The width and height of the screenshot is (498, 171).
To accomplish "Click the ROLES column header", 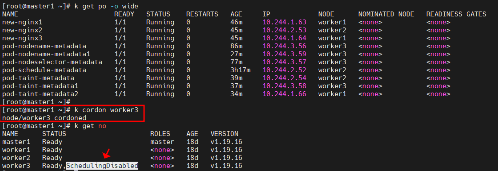I will 160,134.
